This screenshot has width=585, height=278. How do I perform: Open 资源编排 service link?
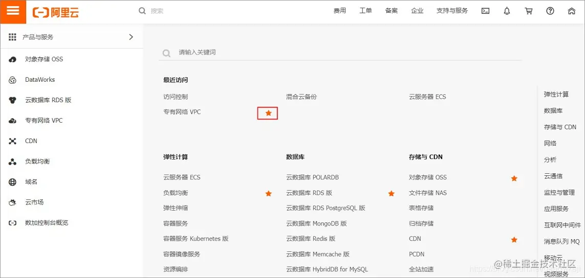176,269
